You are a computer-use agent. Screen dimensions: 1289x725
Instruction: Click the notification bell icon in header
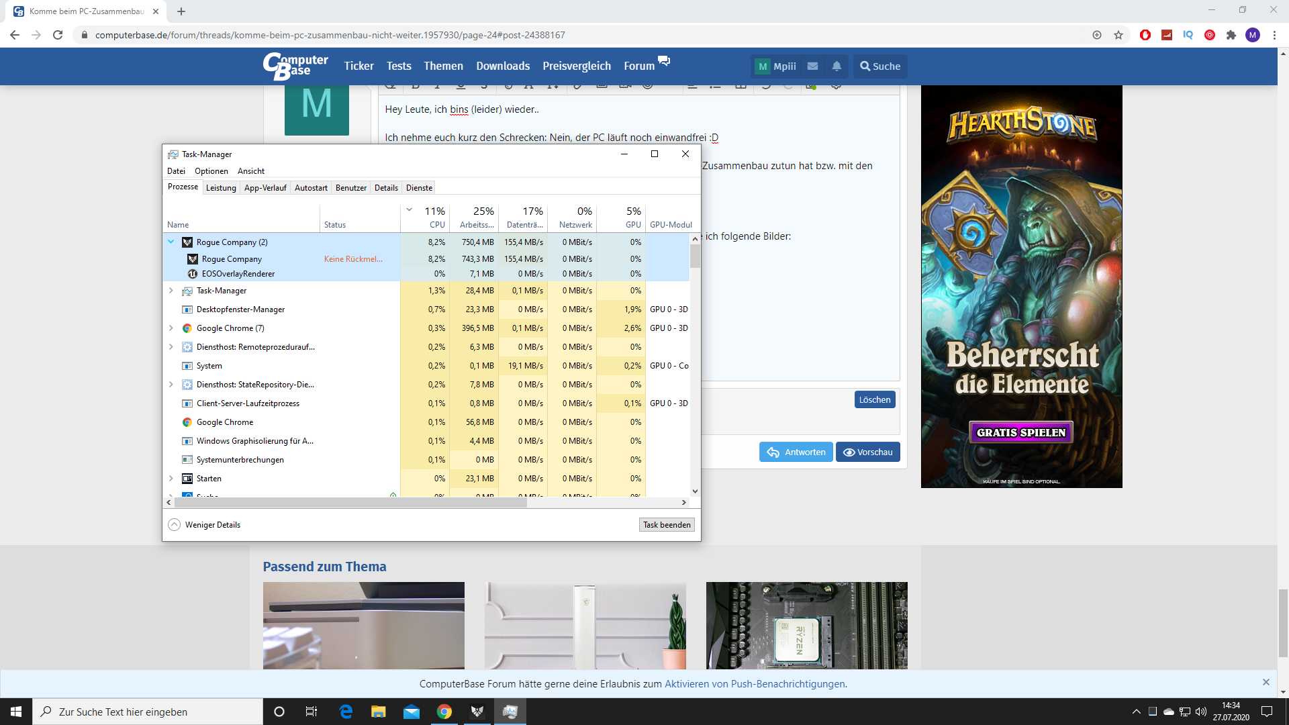pos(837,66)
